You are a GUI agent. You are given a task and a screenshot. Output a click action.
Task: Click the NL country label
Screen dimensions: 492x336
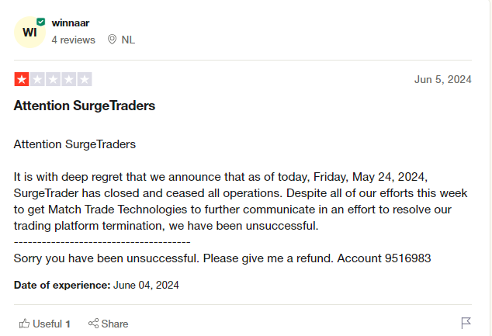pos(128,40)
